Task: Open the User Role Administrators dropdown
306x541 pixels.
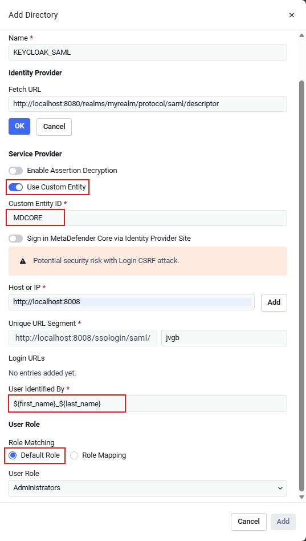Action: pyautogui.click(x=148, y=488)
